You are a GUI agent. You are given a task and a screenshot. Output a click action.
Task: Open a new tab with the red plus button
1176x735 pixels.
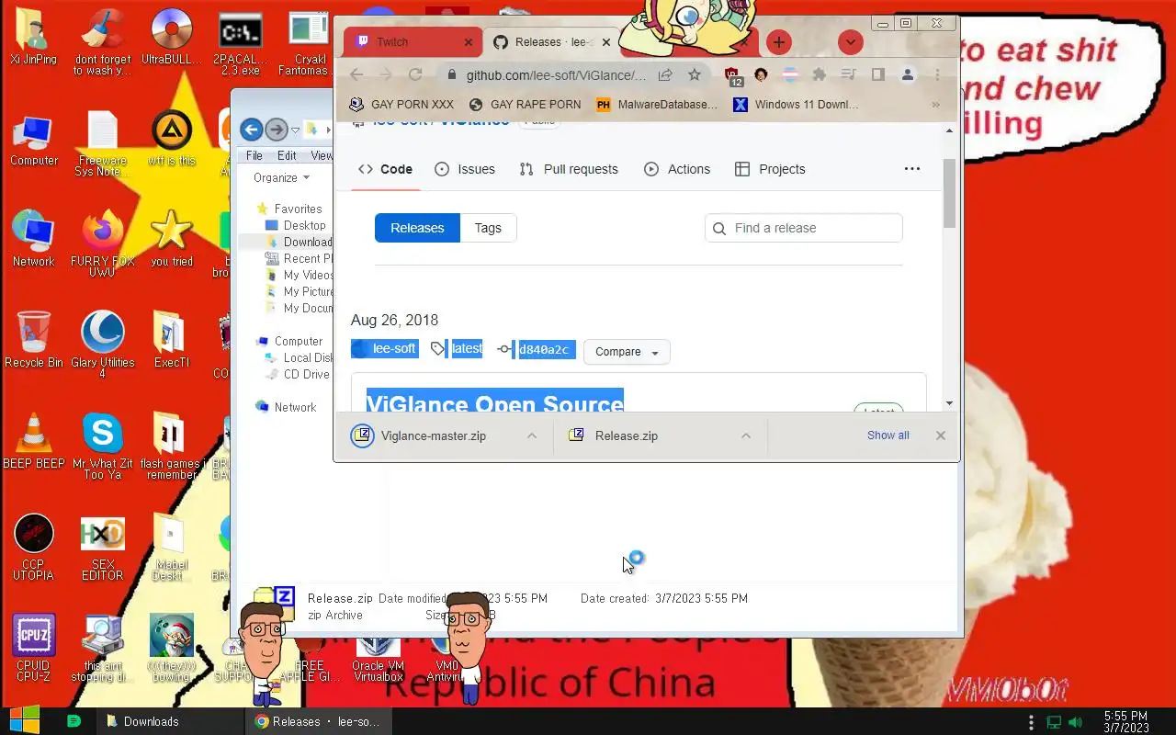[778, 42]
